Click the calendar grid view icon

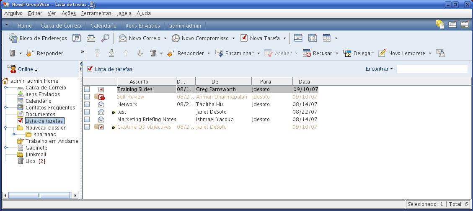327,38
